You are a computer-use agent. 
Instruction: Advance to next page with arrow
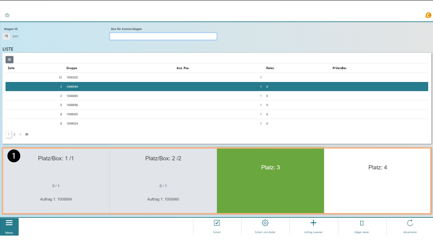(x=20, y=134)
